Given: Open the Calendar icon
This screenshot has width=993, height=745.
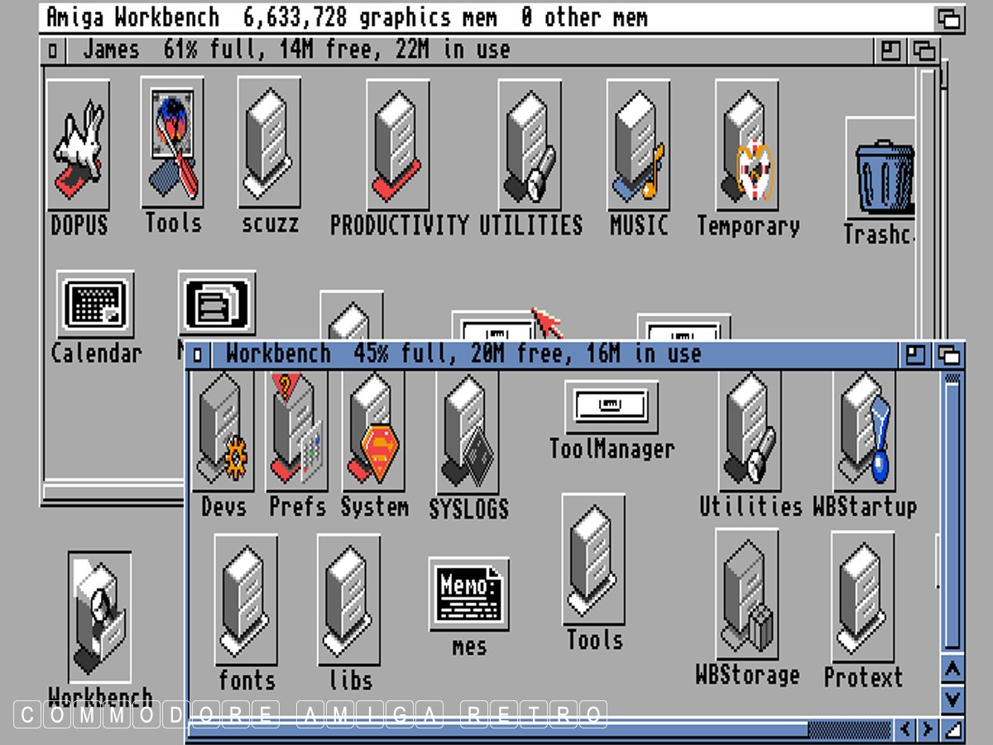Looking at the screenshot, I should coord(95,304).
